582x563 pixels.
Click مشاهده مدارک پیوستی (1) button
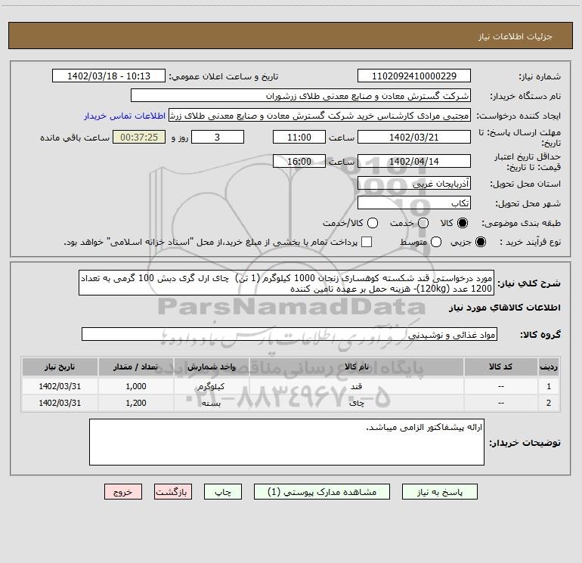tap(322, 492)
